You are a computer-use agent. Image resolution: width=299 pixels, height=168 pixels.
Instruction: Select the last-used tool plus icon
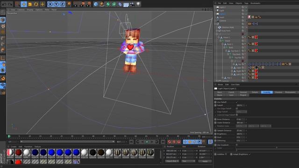click(43, 4)
